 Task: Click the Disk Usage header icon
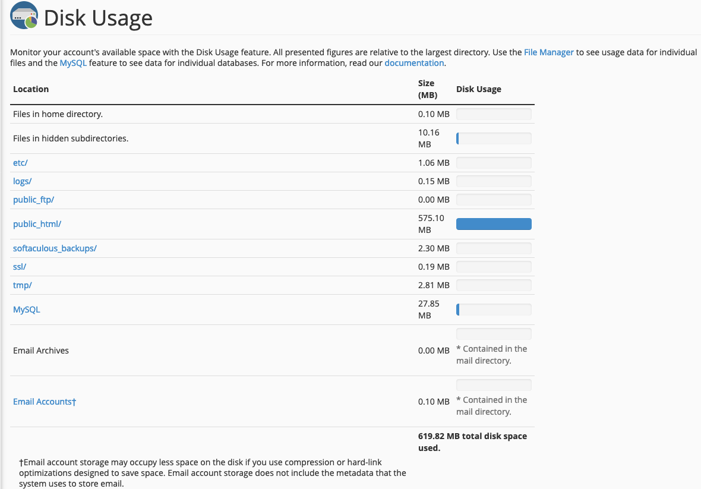(x=24, y=17)
